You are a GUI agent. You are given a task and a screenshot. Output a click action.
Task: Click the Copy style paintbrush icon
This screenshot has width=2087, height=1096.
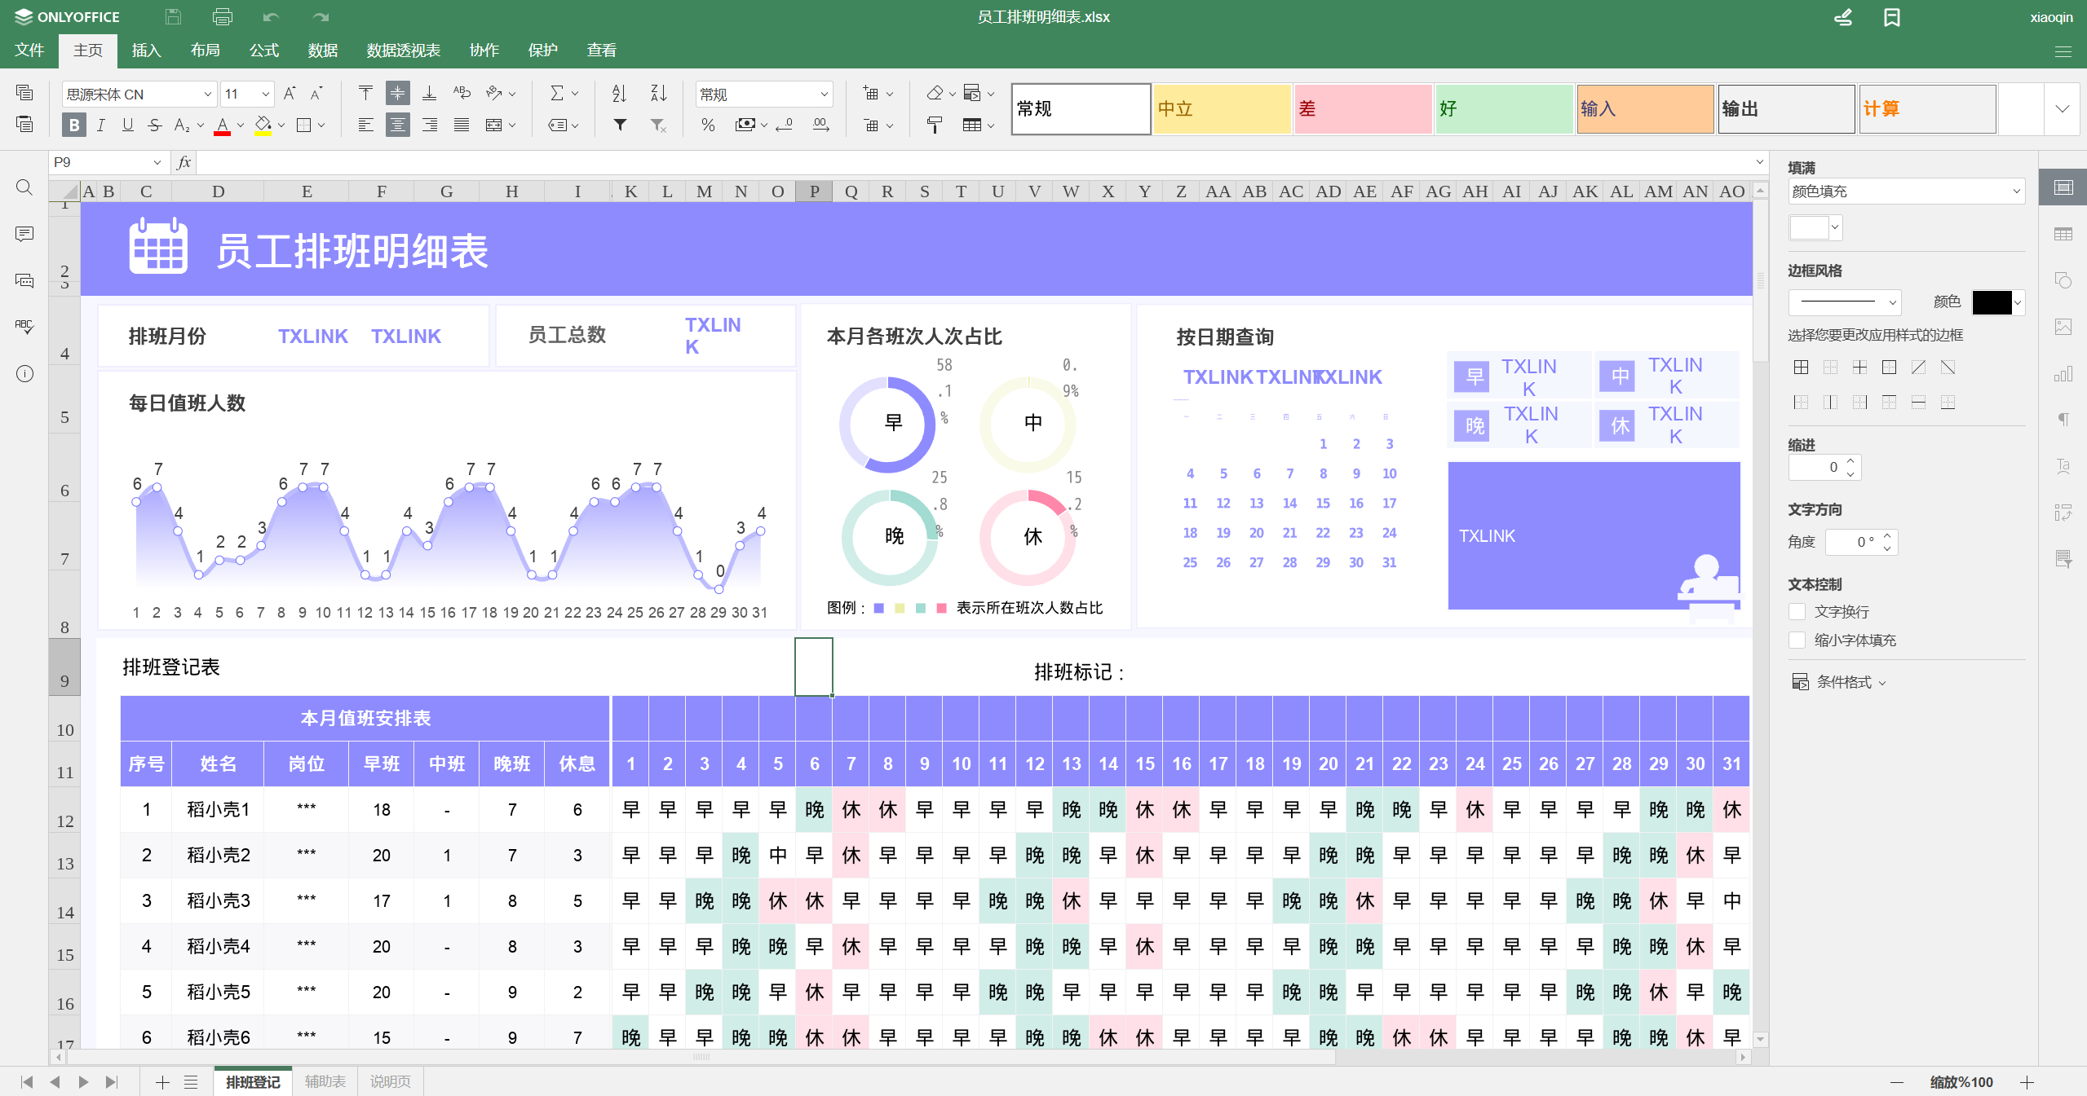(935, 125)
